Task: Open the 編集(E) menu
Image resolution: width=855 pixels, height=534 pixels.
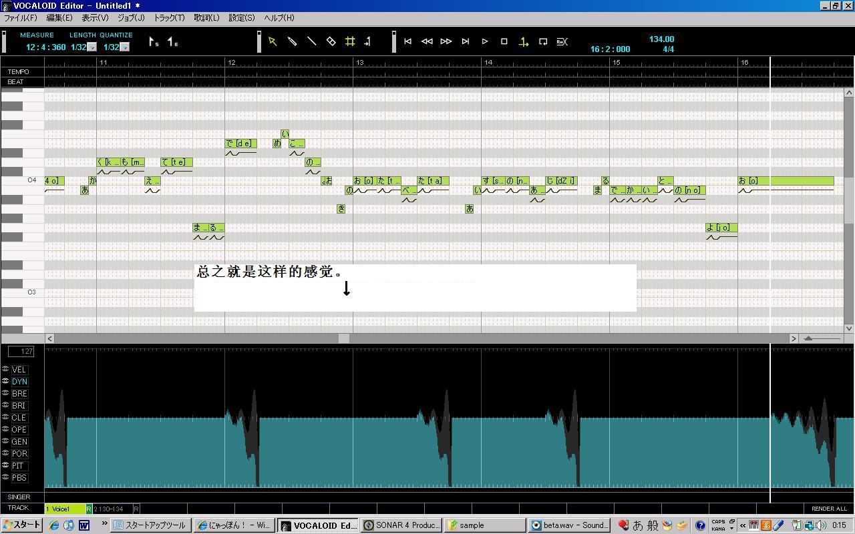Action: pos(59,18)
